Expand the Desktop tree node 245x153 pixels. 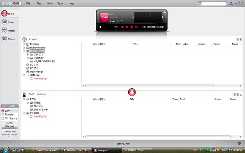pyautogui.click(x=24, y=44)
